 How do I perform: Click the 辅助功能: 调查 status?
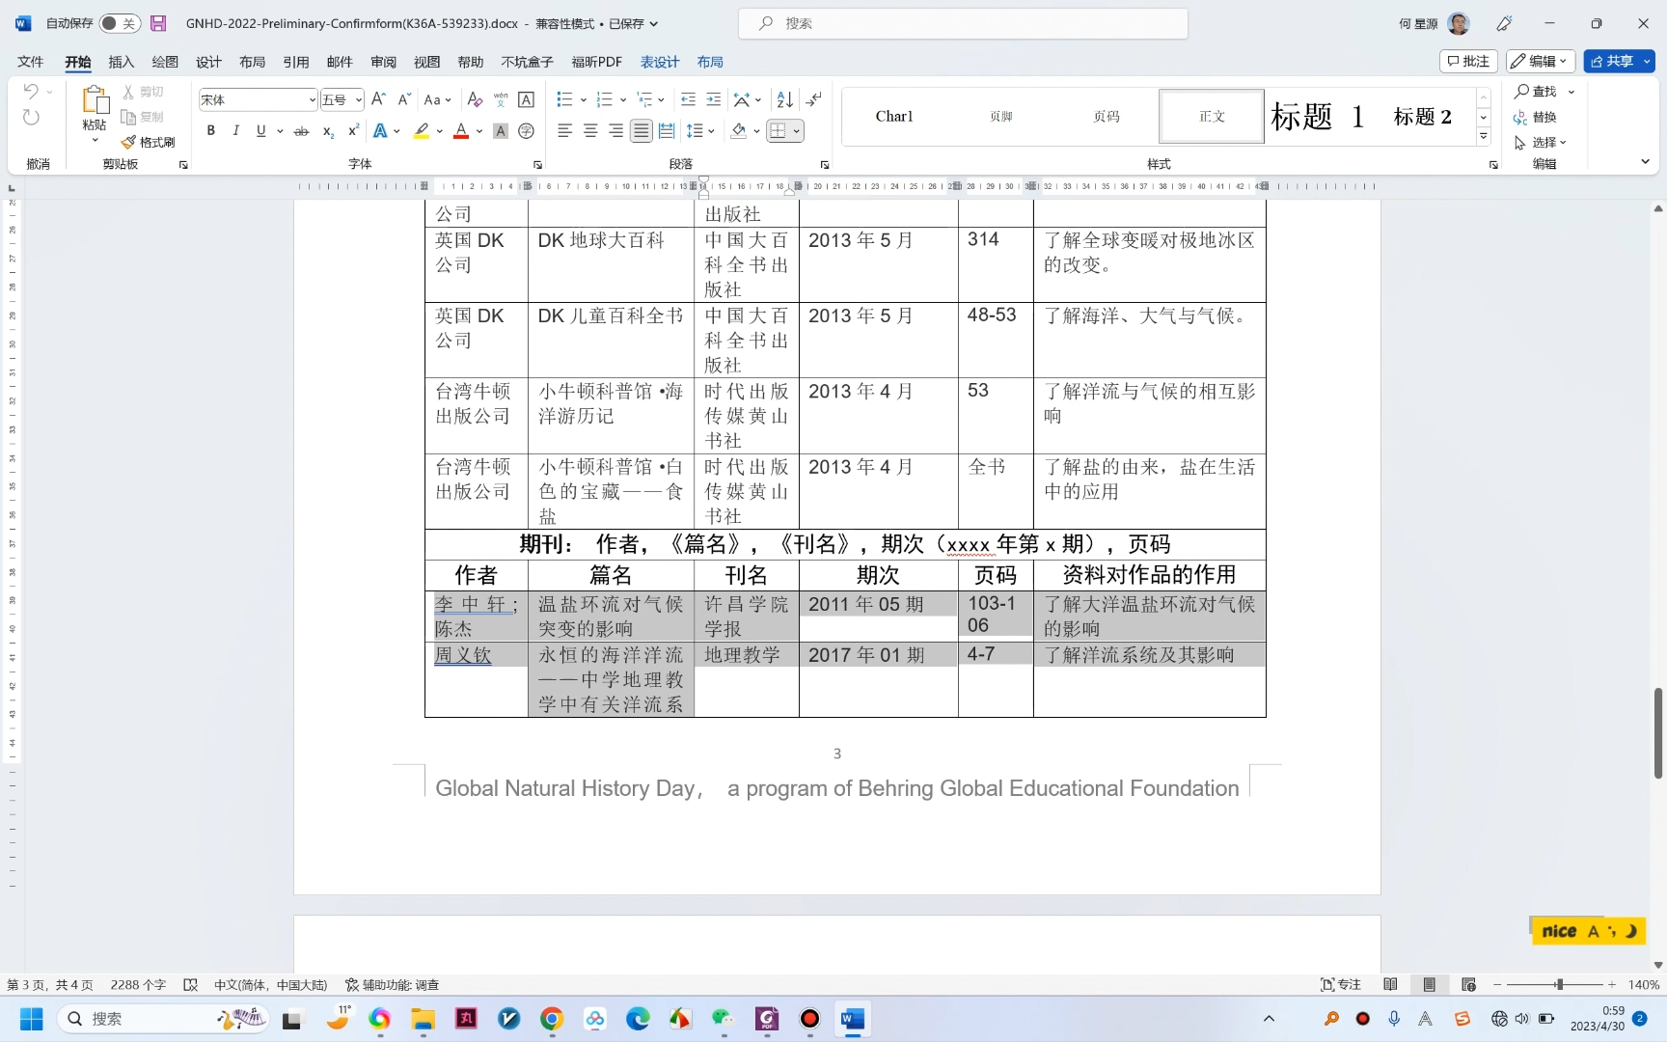pyautogui.click(x=392, y=984)
